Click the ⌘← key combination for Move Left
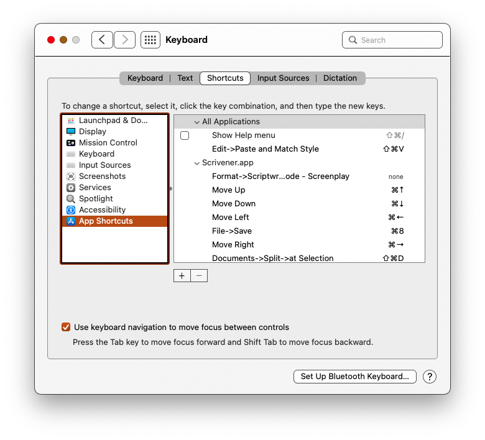 (x=396, y=217)
